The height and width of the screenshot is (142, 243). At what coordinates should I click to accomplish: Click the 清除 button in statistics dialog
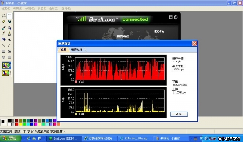coord(179,114)
